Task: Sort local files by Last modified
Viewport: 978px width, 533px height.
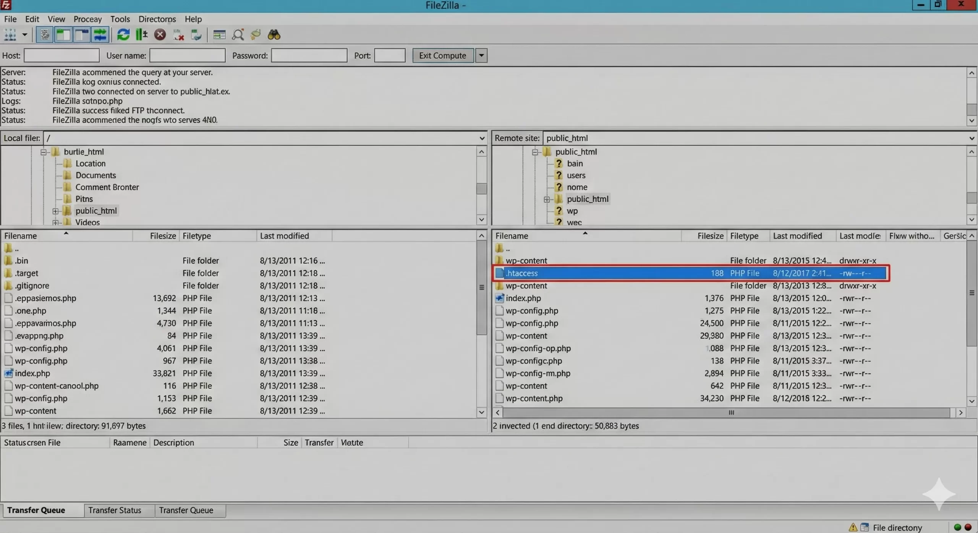Action: point(284,236)
